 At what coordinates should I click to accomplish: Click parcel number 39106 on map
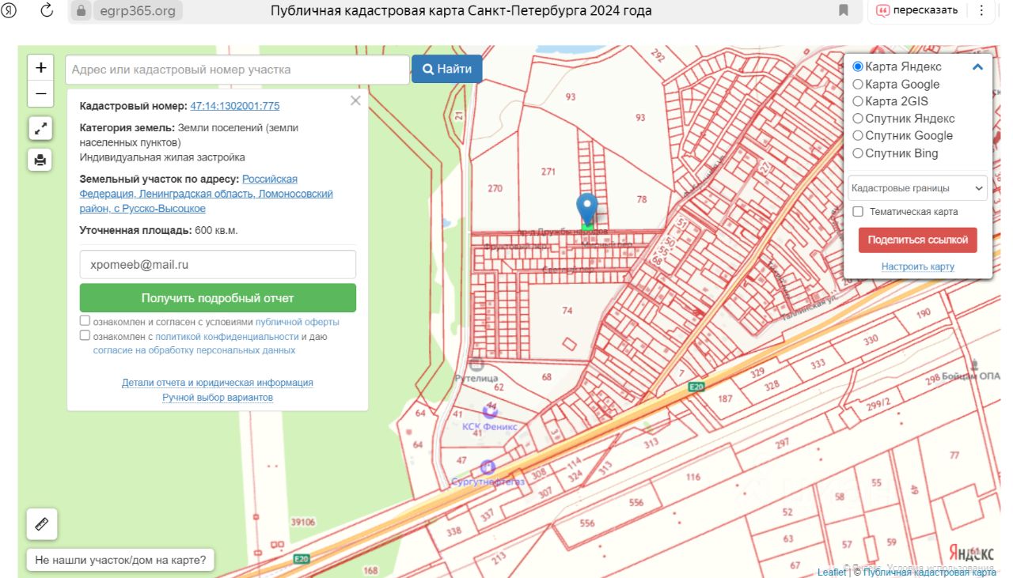[x=303, y=522]
